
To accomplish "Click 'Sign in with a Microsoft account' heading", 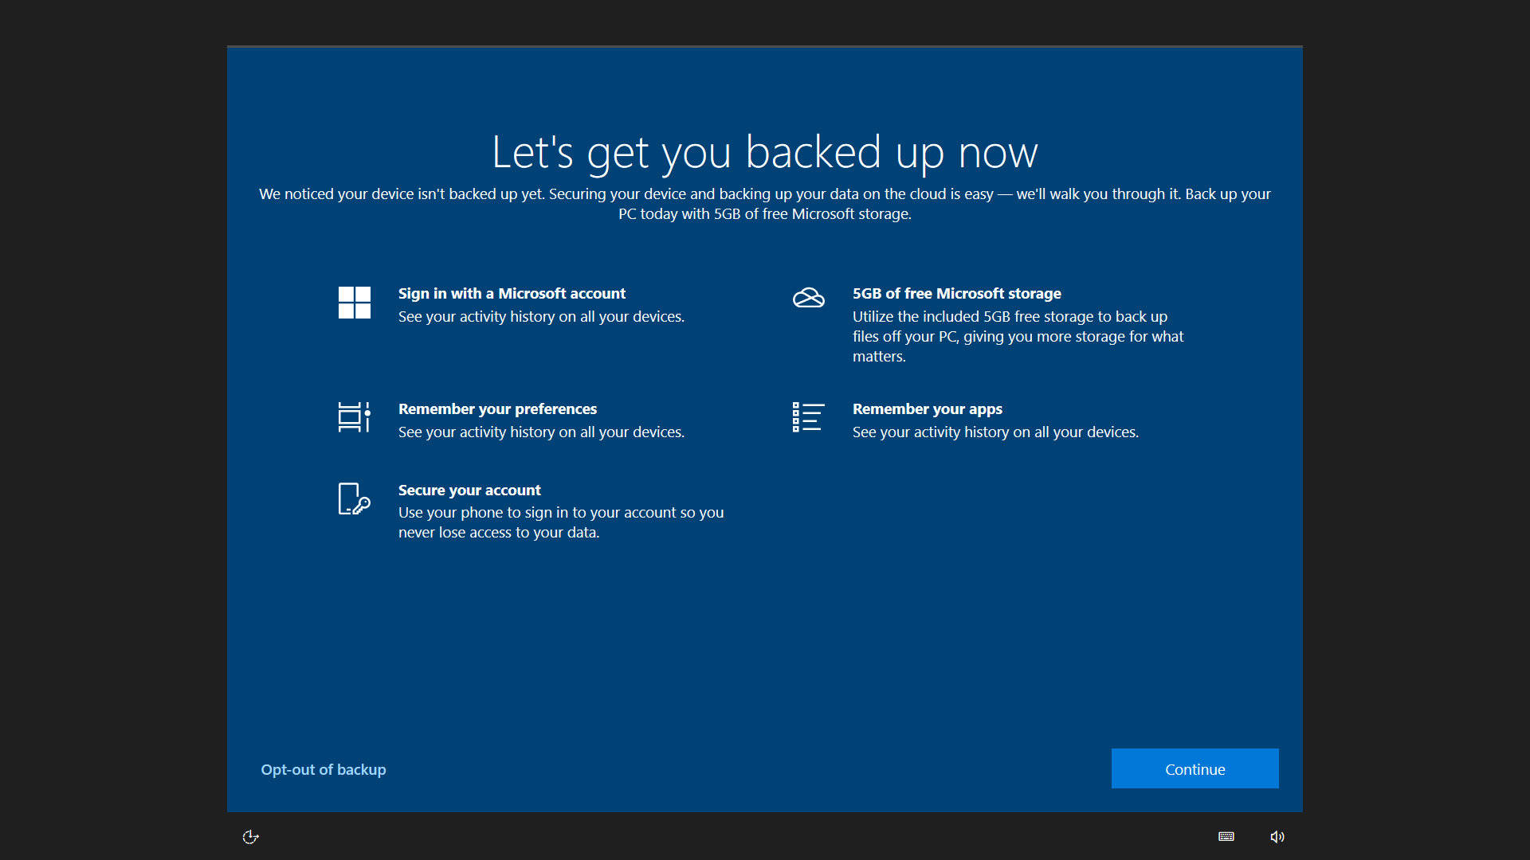I will click(512, 293).
